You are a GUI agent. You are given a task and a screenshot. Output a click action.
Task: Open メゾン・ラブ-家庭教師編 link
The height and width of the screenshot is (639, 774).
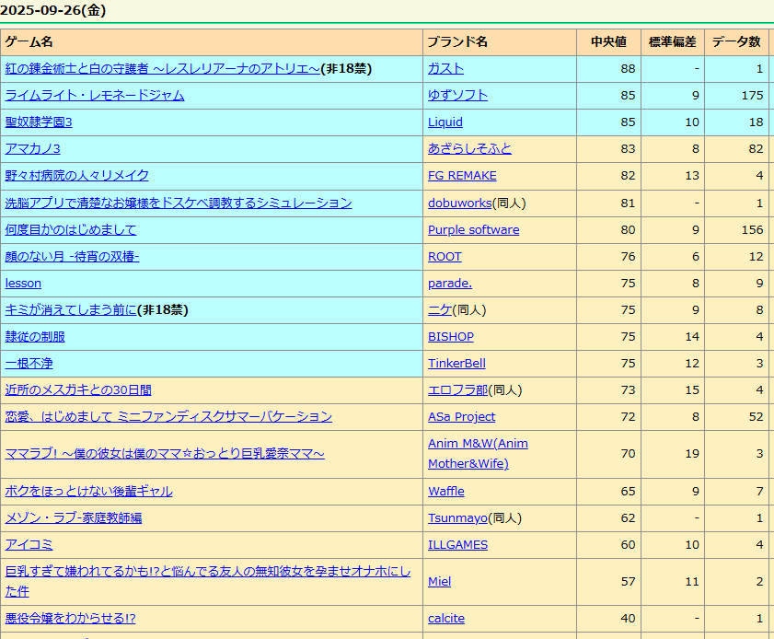click(74, 517)
